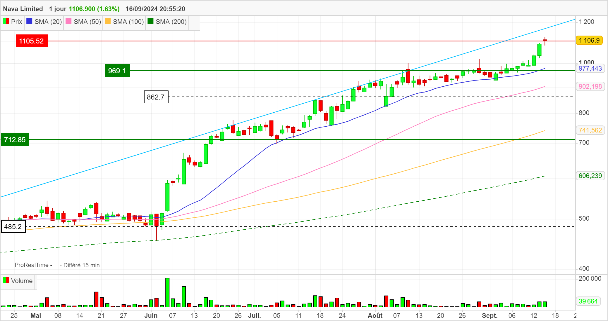The width and height of the screenshot is (608, 321).
Task: Select the Prix legend label
Action: click(x=17, y=22)
